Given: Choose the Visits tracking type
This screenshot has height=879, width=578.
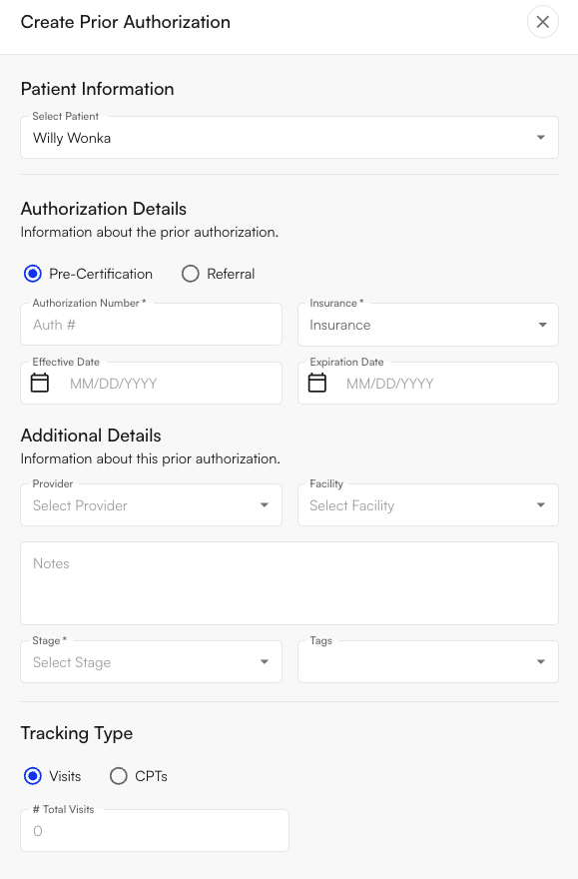Looking at the screenshot, I should tap(33, 776).
